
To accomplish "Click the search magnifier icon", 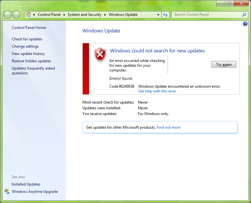I will click(x=244, y=15).
